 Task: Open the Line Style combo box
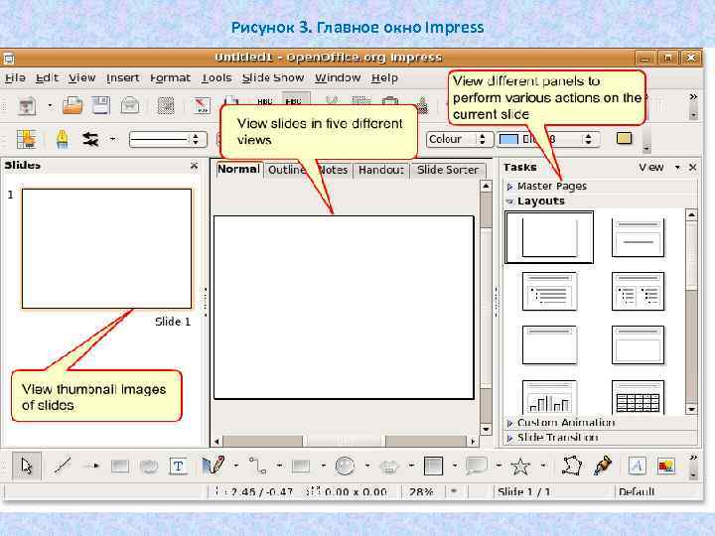[168, 139]
